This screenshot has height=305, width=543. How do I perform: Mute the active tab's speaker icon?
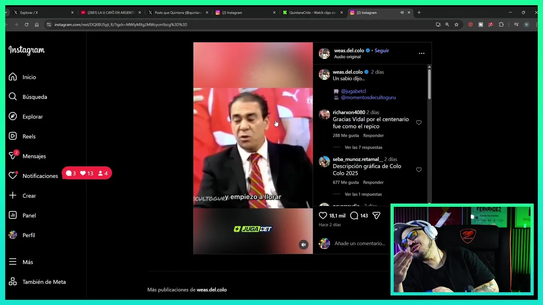pyautogui.click(x=402, y=13)
